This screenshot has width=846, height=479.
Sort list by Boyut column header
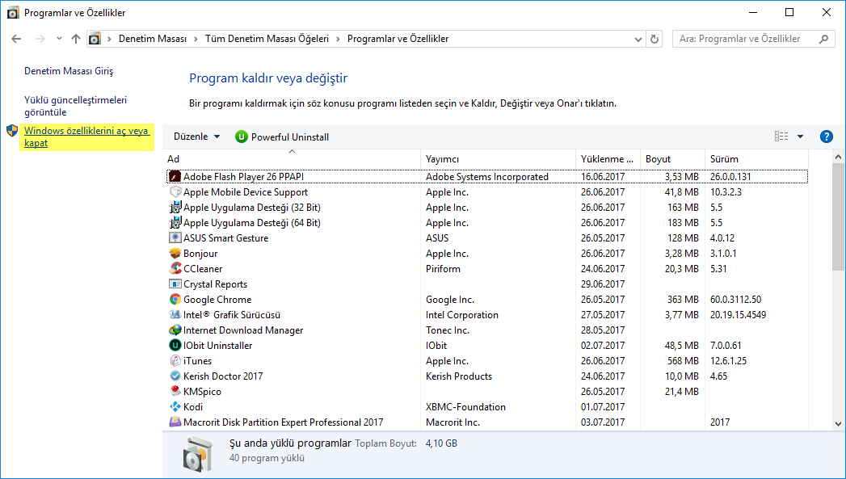(x=672, y=159)
